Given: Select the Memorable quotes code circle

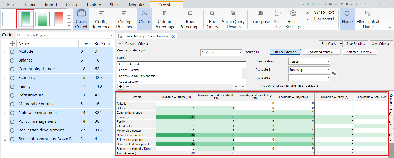Looking at the screenshot, I should click(x=12, y=104).
